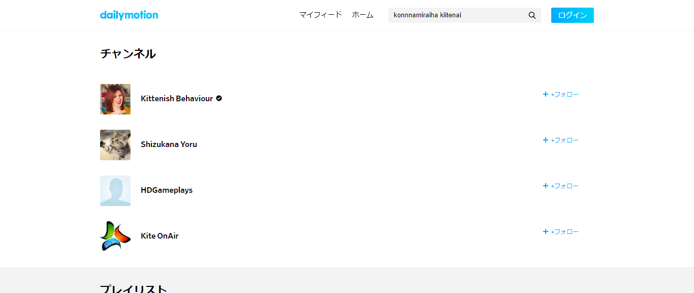This screenshot has height=293, width=694.
Task: Click the HDGameplays default silhouette avatar
Action: coord(115,191)
